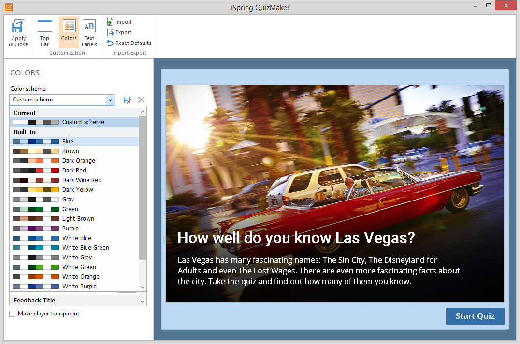This screenshot has height=344, width=520.
Task: Reset Defaults in the ribbon
Action: click(x=129, y=43)
